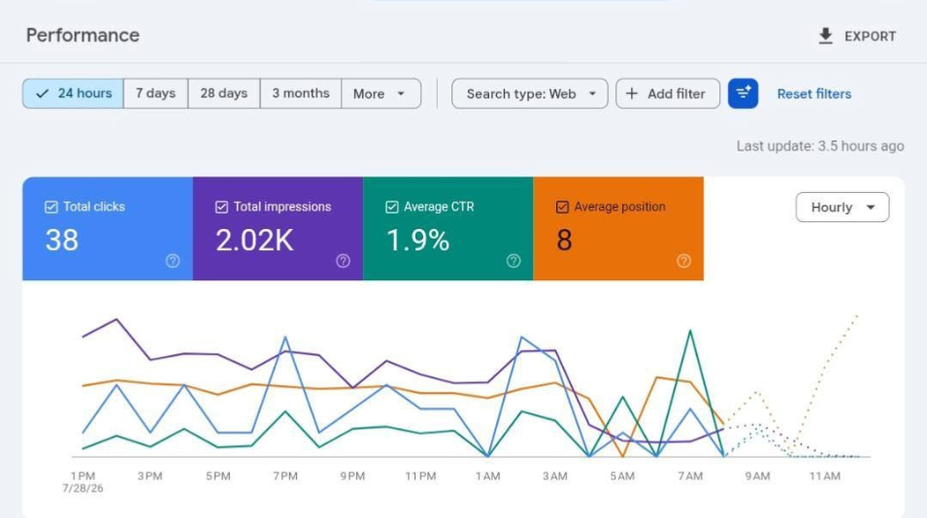
Task: Choose the 3 months range
Action: pyautogui.click(x=301, y=93)
